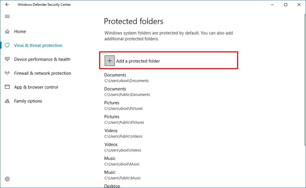Screen dimensions: 306x188
Task: Select the xboxl Documents protected folder
Action: click(127, 78)
